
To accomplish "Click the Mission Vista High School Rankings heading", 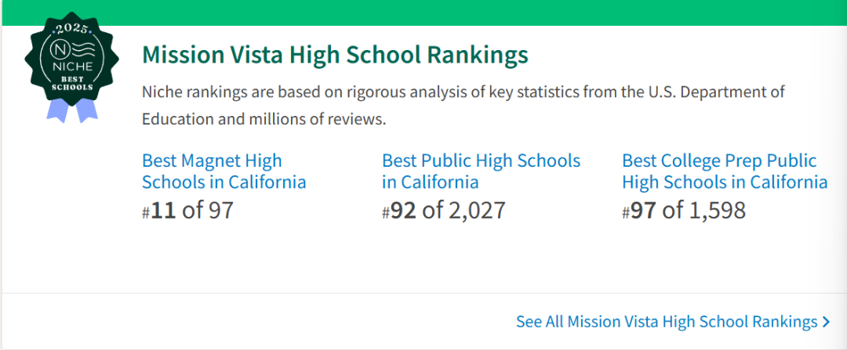I will tap(335, 55).
